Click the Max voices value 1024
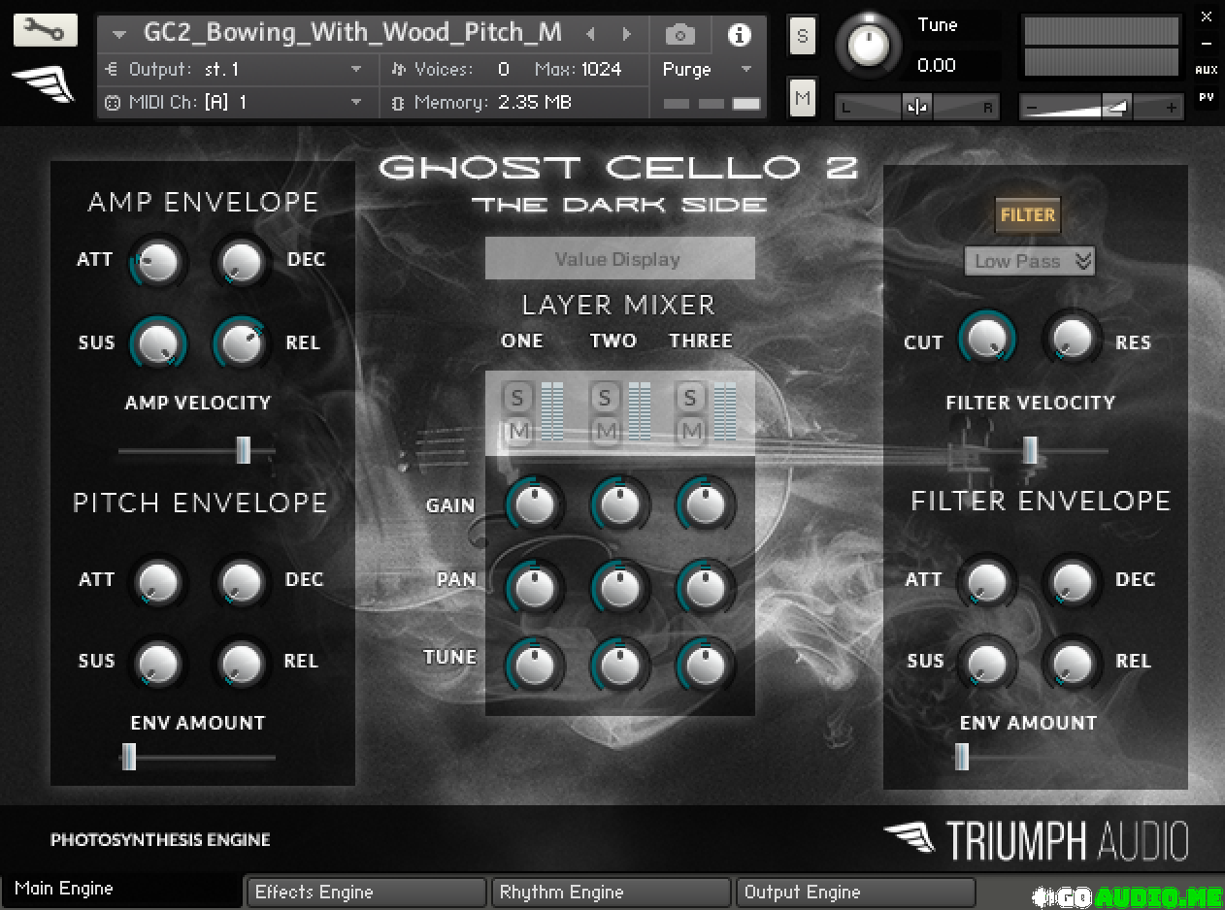This screenshot has width=1225, height=910. point(602,70)
